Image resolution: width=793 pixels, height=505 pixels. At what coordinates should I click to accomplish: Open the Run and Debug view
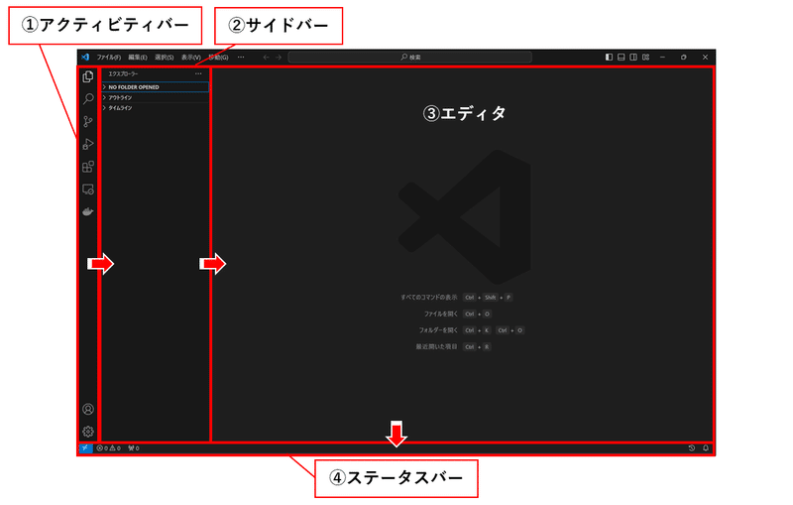click(88, 144)
